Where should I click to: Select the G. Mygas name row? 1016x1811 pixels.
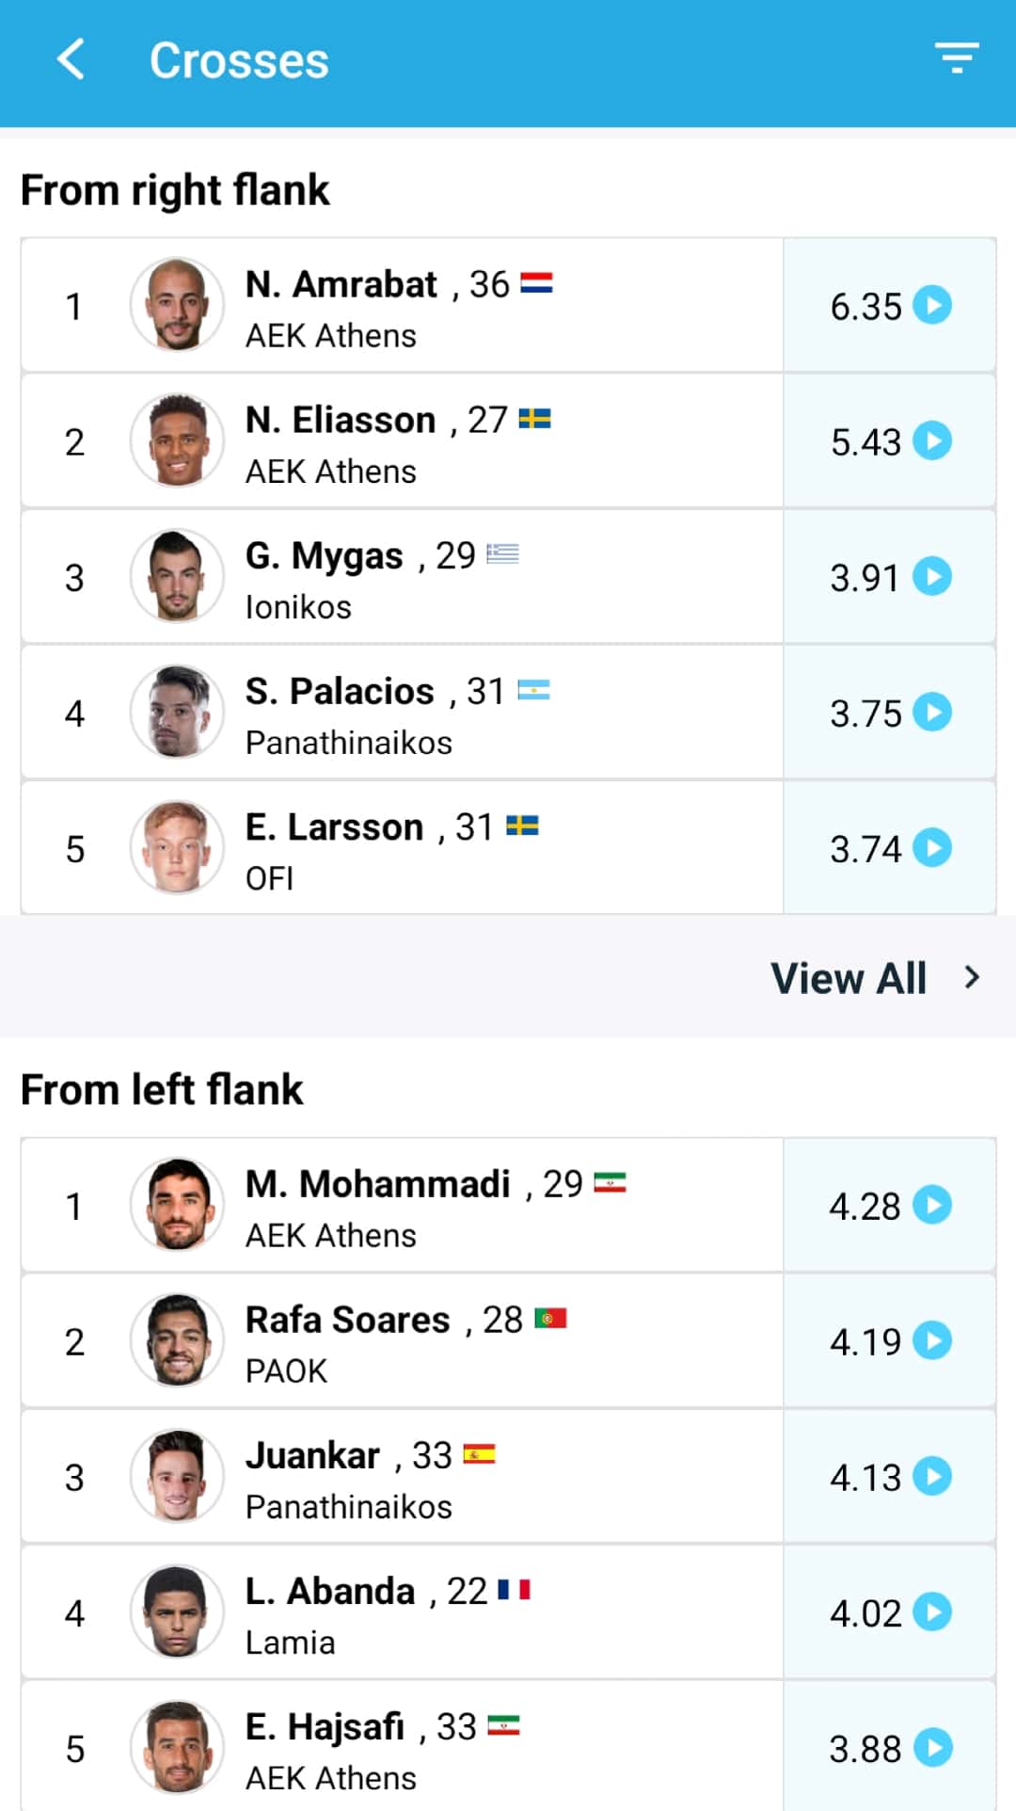point(324,555)
